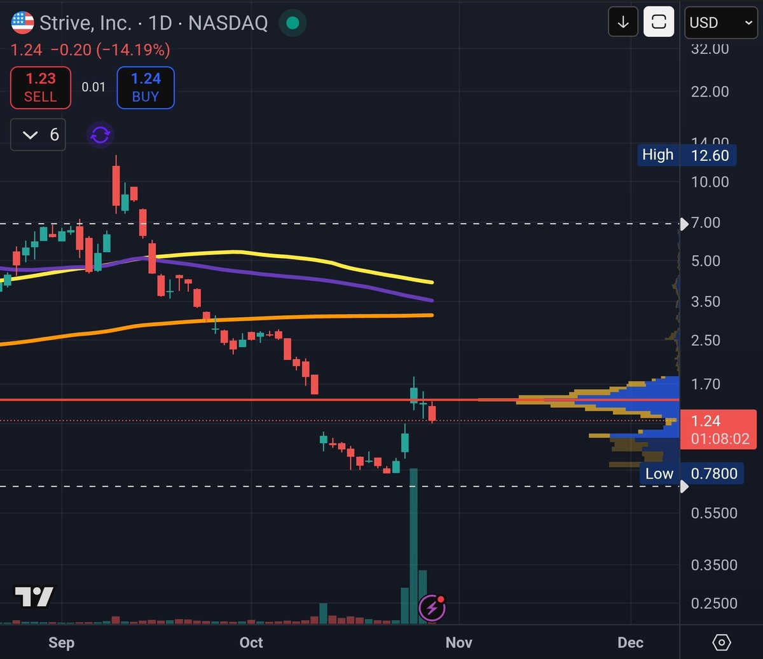This screenshot has height=659, width=763.
Task: Open the USD currency dropdown
Action: [x=721, y=22]
